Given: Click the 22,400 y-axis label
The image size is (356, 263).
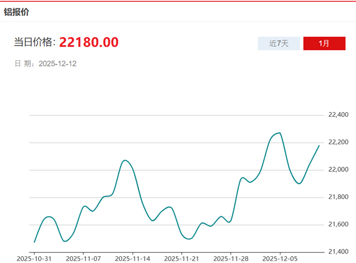Looking at the screenshot, I should pos(338,115).
